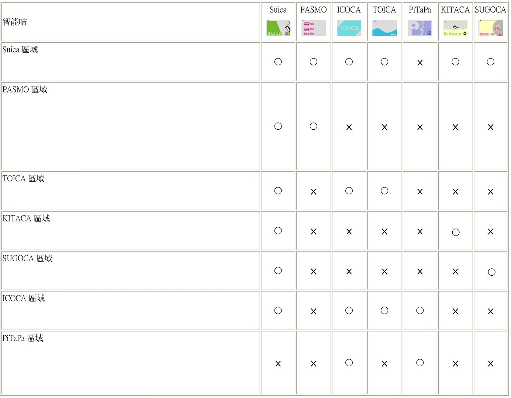Select the 智能咭 header label
This screenshot has height=398, width=511.
click(15, 22)
